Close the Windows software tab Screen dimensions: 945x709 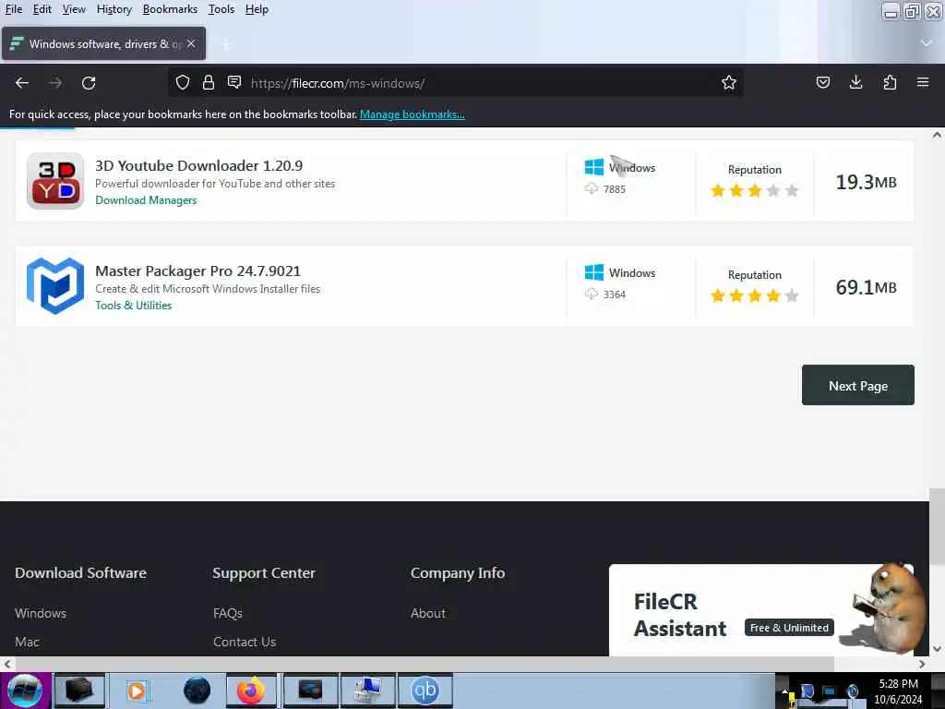point(191,43)
